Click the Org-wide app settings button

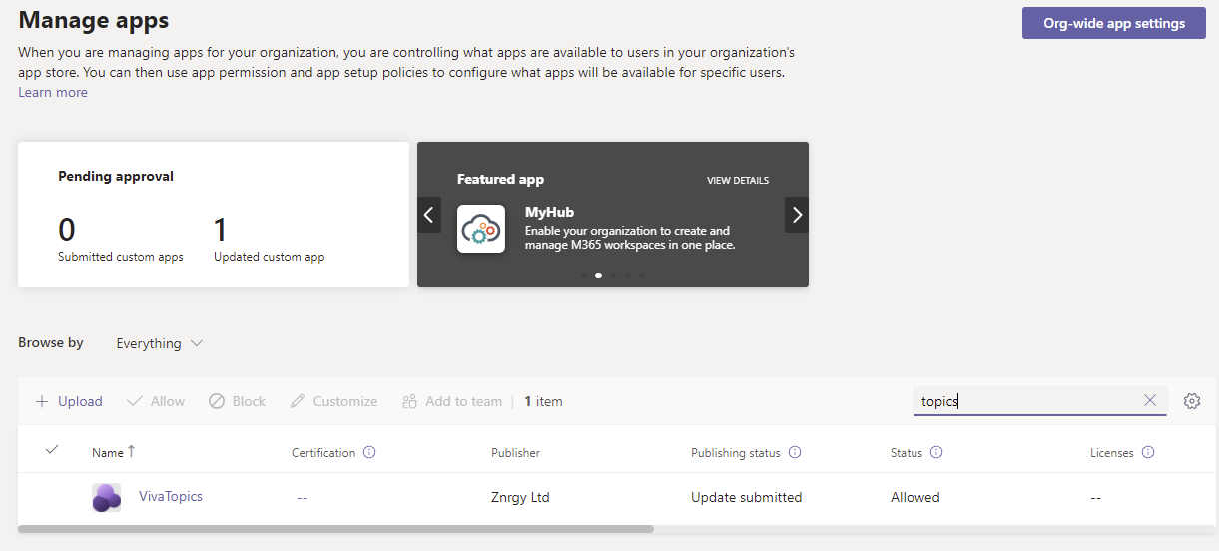pyautogui.click(x=1114, y=23)
